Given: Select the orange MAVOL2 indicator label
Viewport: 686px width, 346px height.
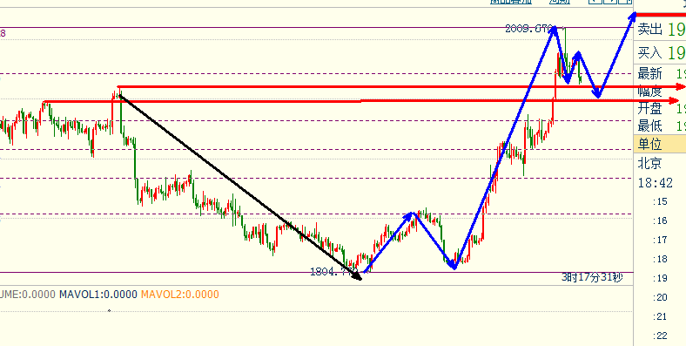Looking at the screenshot, I should point(180,295).
